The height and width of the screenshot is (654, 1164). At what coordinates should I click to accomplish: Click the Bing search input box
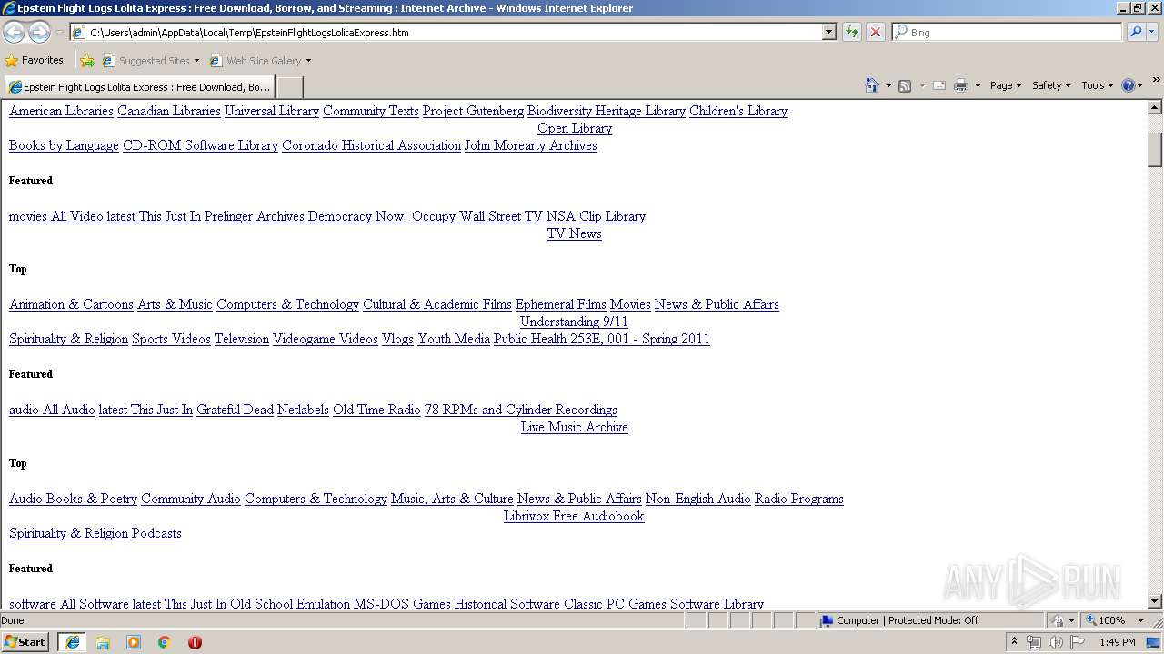click(1008, 32)
